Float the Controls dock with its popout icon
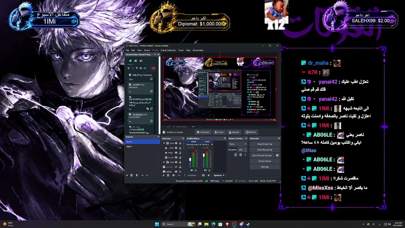Image resolution: width=405 pixels, height=228 pixels. [x=279, y=138]
